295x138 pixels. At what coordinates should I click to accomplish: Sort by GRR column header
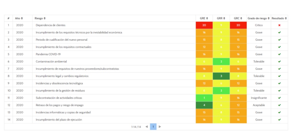221,18
